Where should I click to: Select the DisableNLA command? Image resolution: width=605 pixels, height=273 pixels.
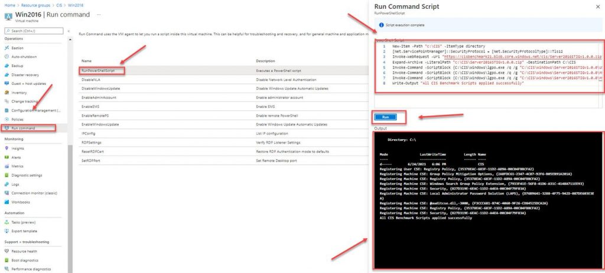pyautogui.click(x=90, y=80)
